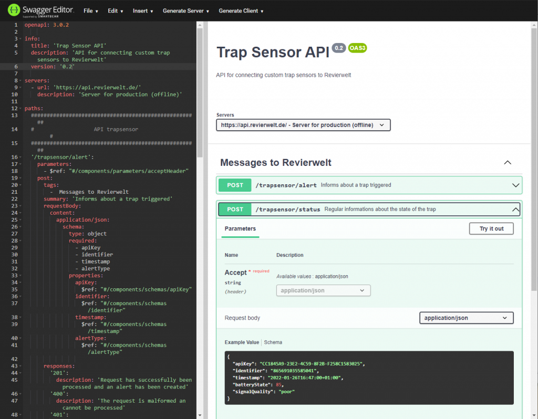Open the Accept header application/json dropdown
The image size is (538, 419).
pyautogui.click(x=323, y=290)
